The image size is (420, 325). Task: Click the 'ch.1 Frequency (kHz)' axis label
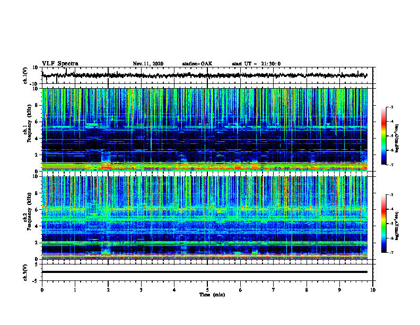point(27,122)
